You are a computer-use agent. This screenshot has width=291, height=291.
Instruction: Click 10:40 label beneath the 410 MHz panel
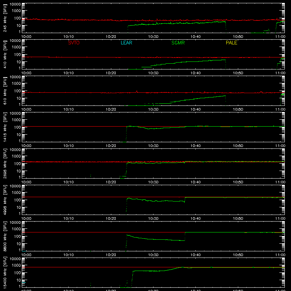tap(195, 73)
